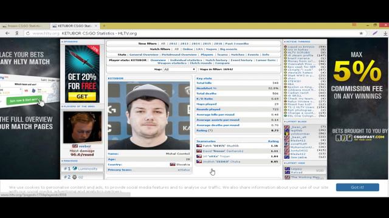Open the Match history player stats link
The height and width of the screenshot is (218, 389).
tap(216, 60)
